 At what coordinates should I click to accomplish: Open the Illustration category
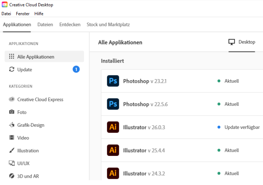pos(28,151)
